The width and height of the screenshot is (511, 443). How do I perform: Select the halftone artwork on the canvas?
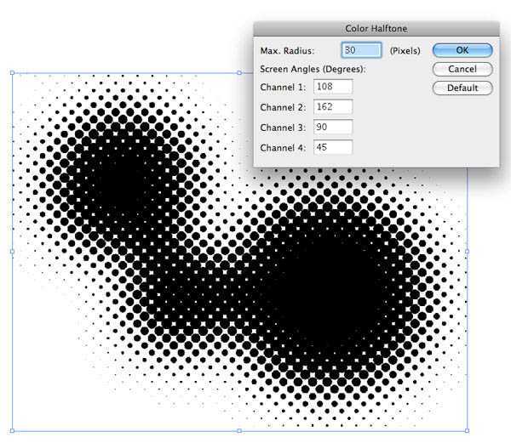click(x=239, y=252)
